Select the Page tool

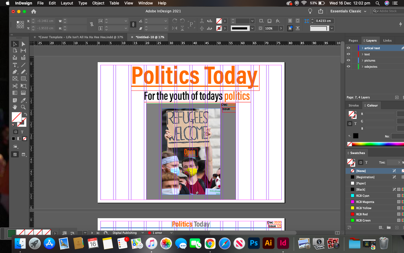(x=15, y=50)
